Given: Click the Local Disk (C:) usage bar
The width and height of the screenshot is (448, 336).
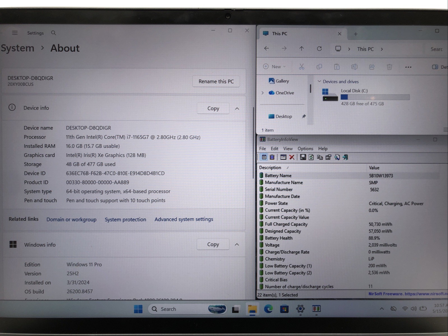Looking at the screenshot, I should (x=375, y=97).
